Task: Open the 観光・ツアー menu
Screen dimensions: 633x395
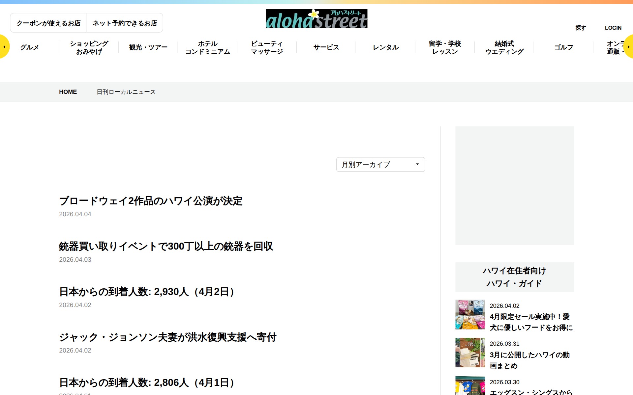Action: coord(147,47)
